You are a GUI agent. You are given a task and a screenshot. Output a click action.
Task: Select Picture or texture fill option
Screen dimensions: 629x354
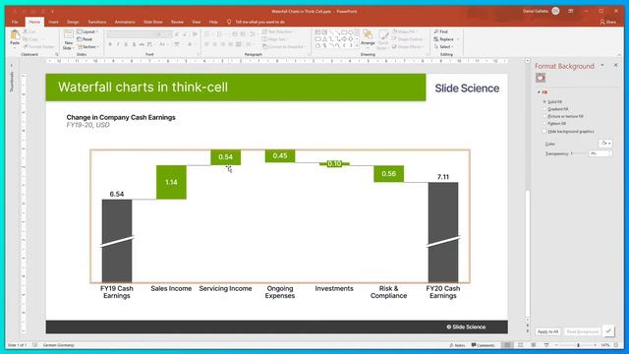coord(545,116)
